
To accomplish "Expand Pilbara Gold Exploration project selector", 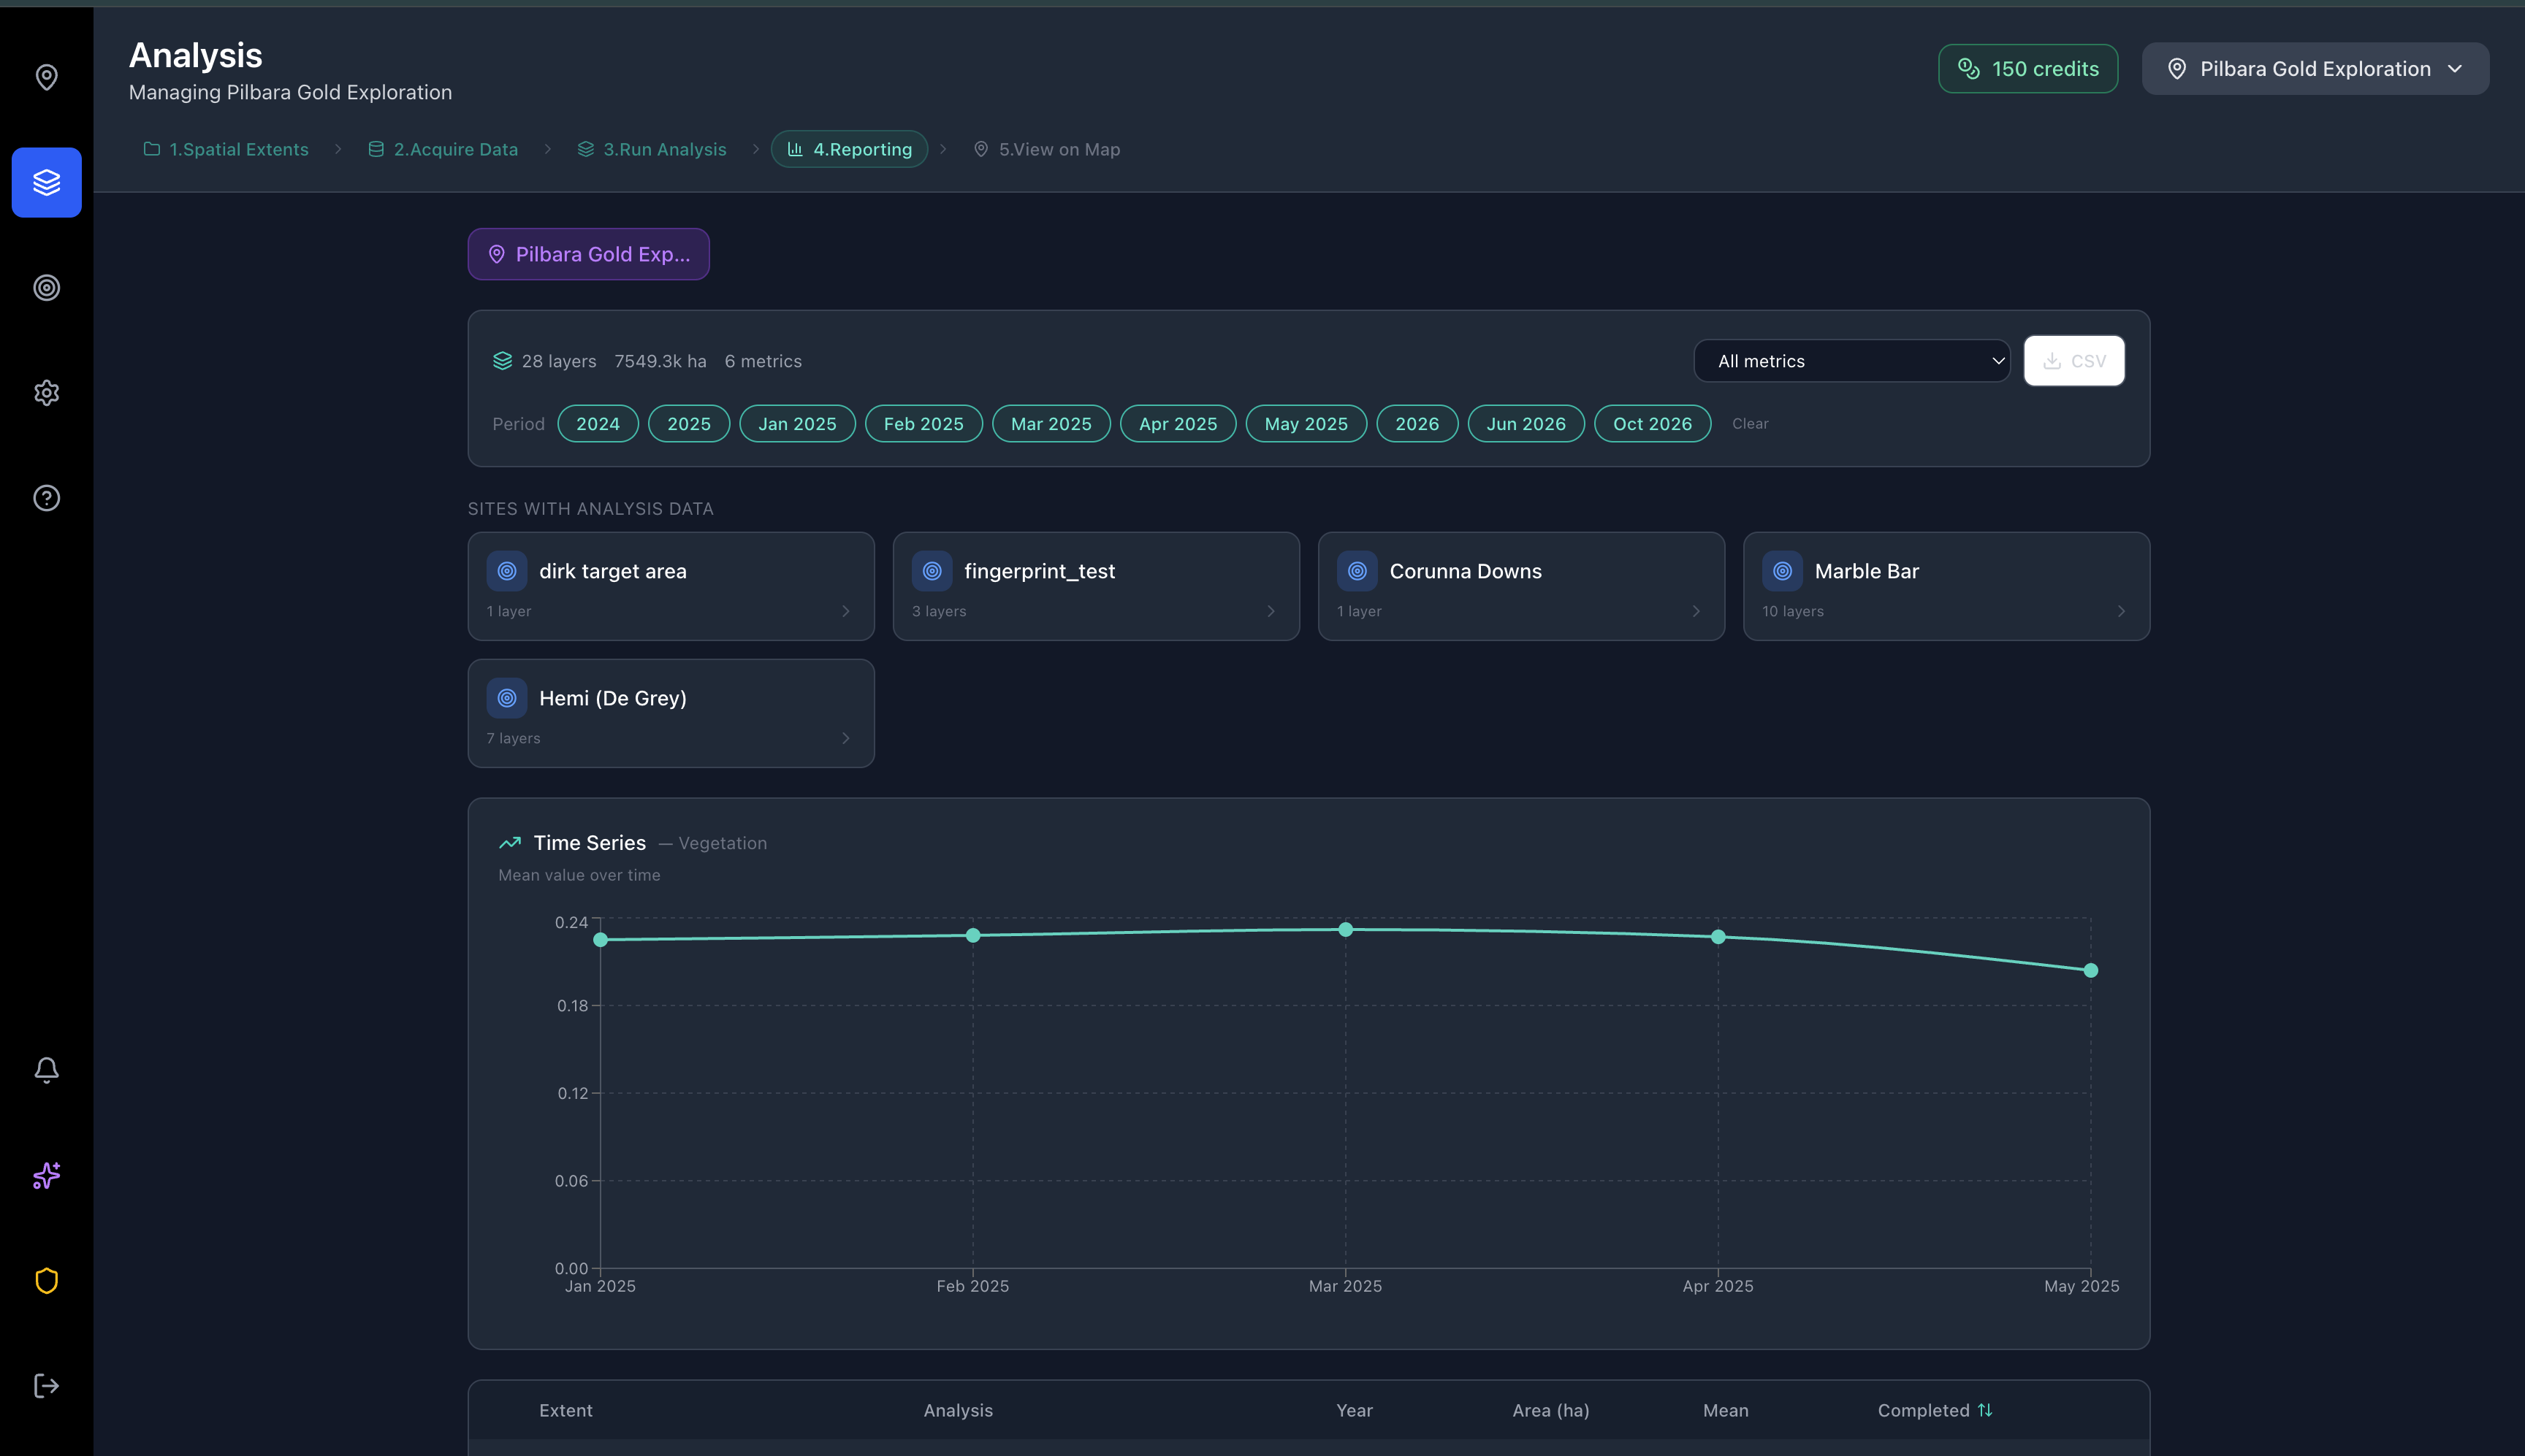I will pos(2315,69).
